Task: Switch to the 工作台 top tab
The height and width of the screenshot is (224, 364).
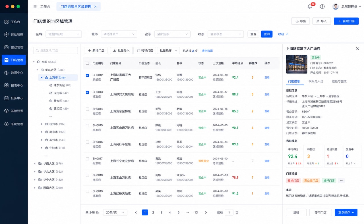Action: 45,7
